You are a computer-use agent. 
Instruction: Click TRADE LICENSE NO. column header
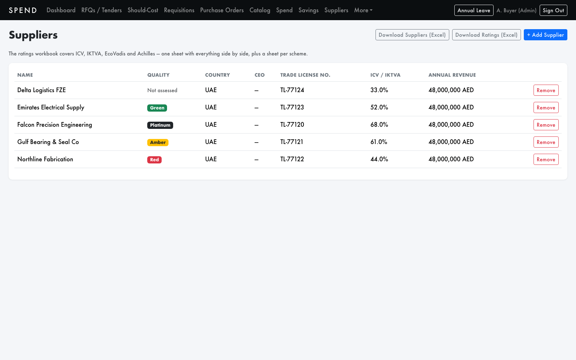[x=305, y=75]
